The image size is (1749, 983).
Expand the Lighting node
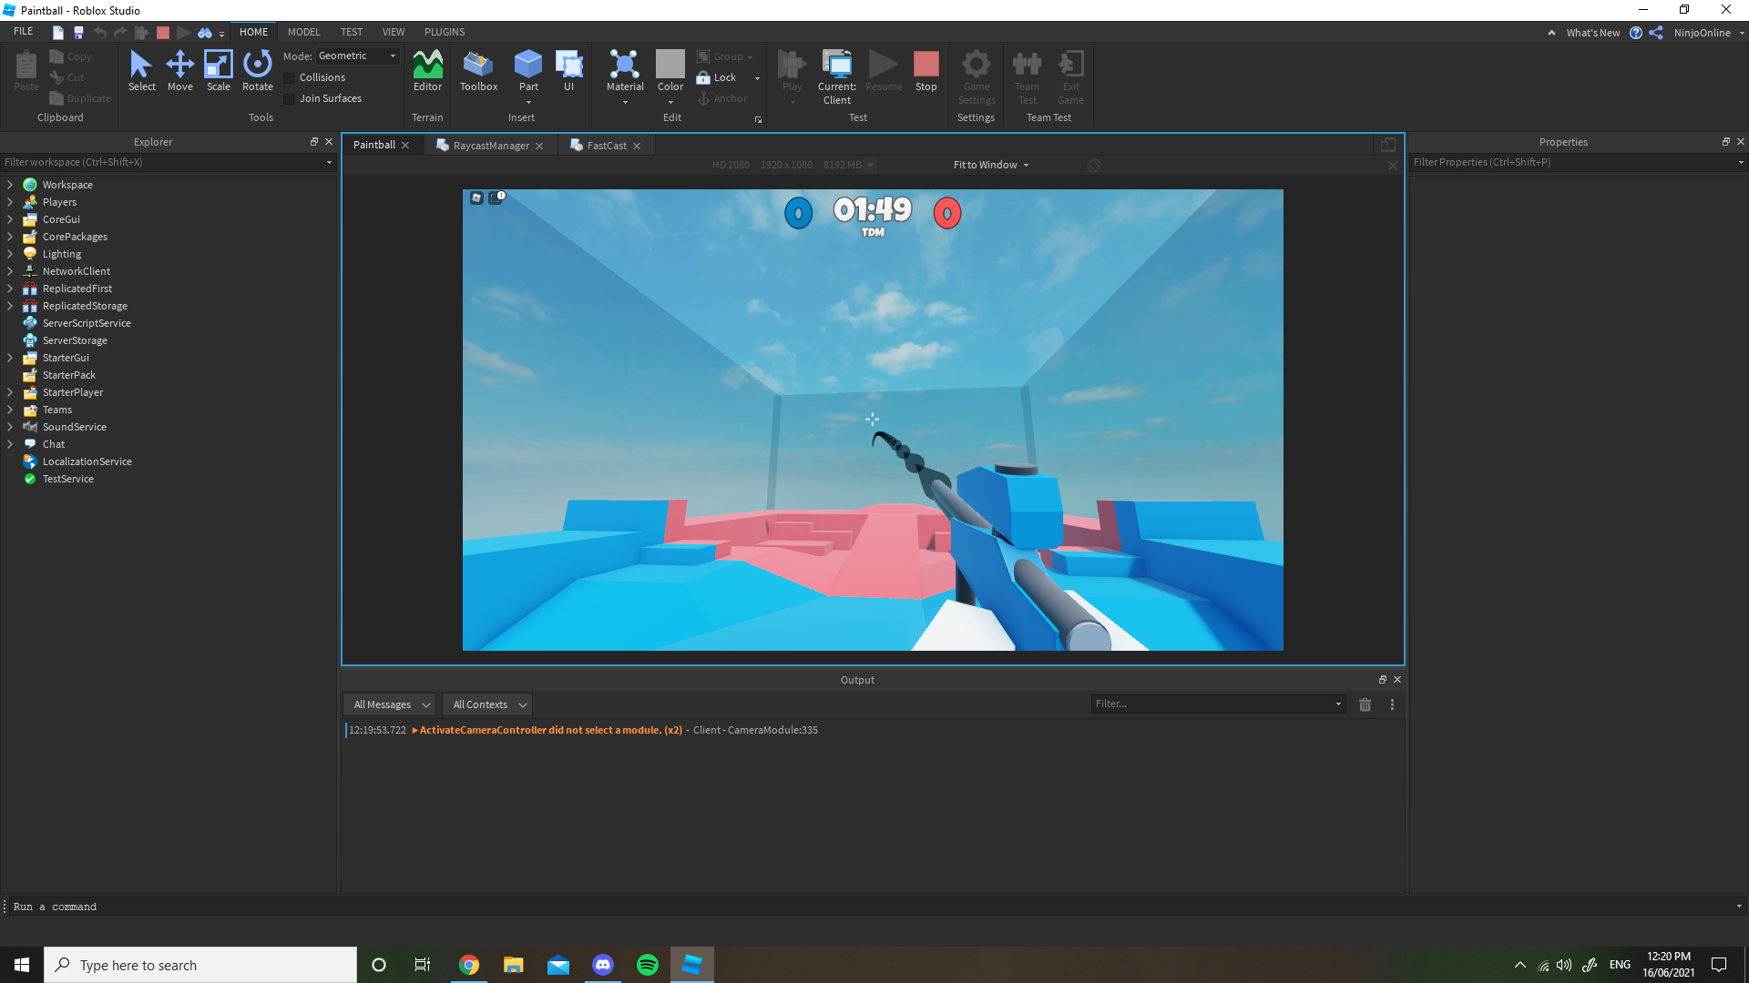[x=10, y=254]
